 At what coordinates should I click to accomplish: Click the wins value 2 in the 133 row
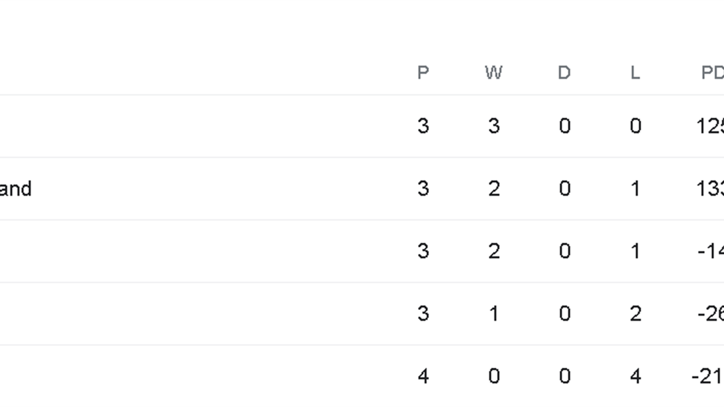(494, 189)
